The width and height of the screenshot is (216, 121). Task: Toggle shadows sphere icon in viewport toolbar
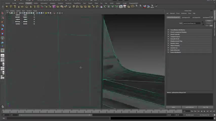point(48,13)
